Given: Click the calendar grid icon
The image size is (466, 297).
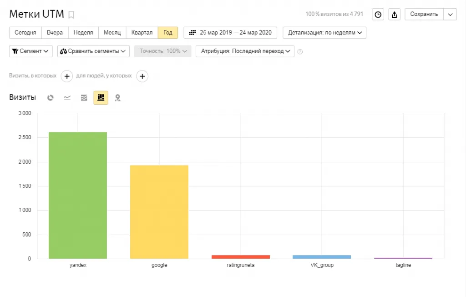Looking at the screenshot, I should [192, 33].
